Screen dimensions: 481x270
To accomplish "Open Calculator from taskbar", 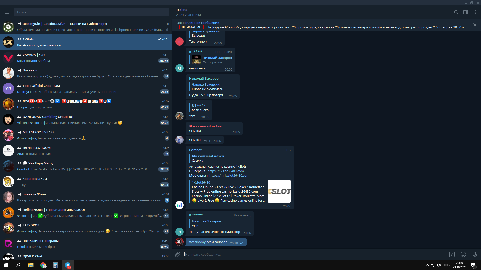I will pyautogui.click(x=55, y=265).
